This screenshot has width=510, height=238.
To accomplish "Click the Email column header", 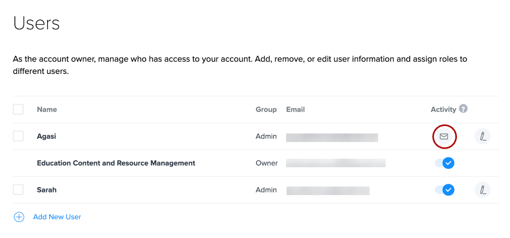I will coord(295,109).
